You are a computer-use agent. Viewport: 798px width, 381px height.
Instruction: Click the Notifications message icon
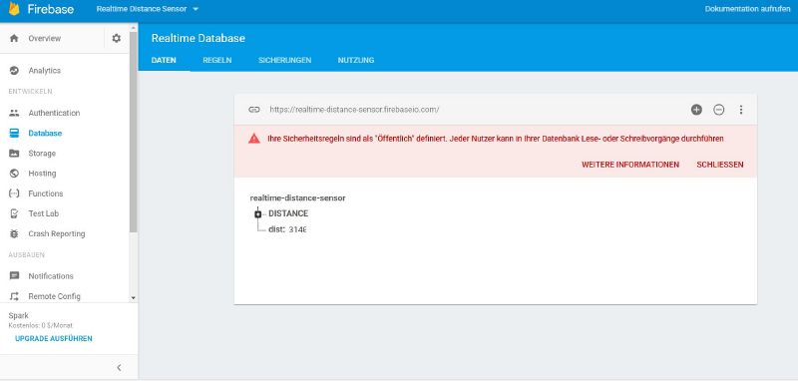pyautogui.click(x=14, y=276)
